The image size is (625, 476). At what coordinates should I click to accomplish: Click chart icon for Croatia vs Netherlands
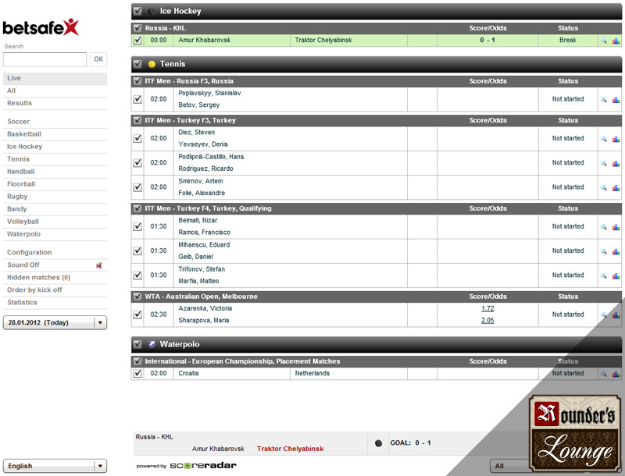tap(616, 374)
